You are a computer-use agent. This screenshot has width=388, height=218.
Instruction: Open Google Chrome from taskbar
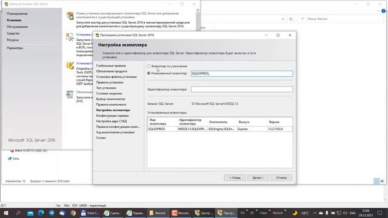pos(73,213)
